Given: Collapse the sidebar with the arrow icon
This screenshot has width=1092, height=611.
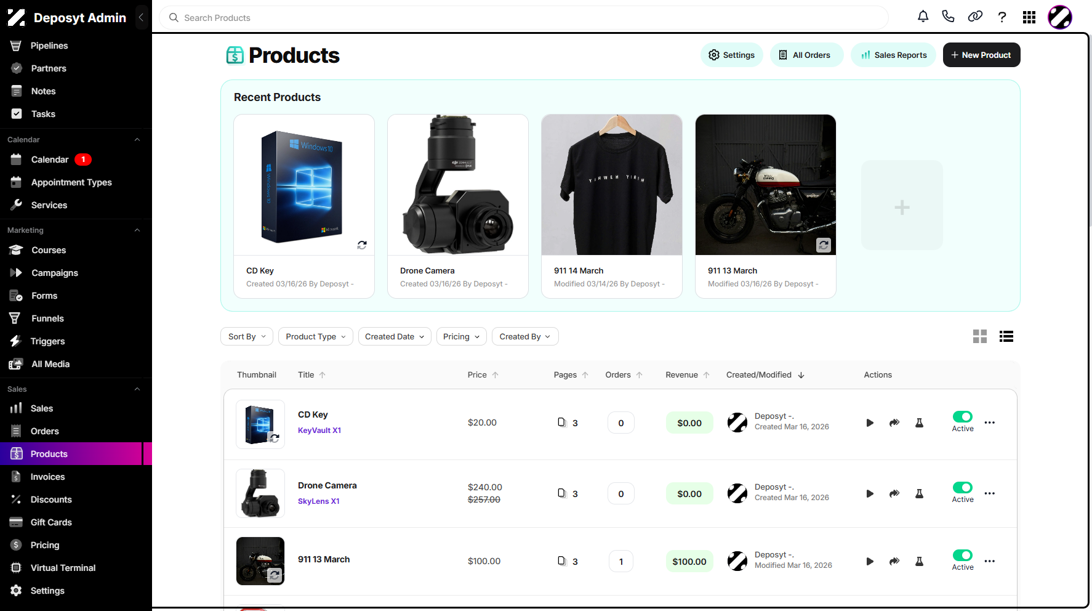Looking at the screenshot, I should pos(141,17).
